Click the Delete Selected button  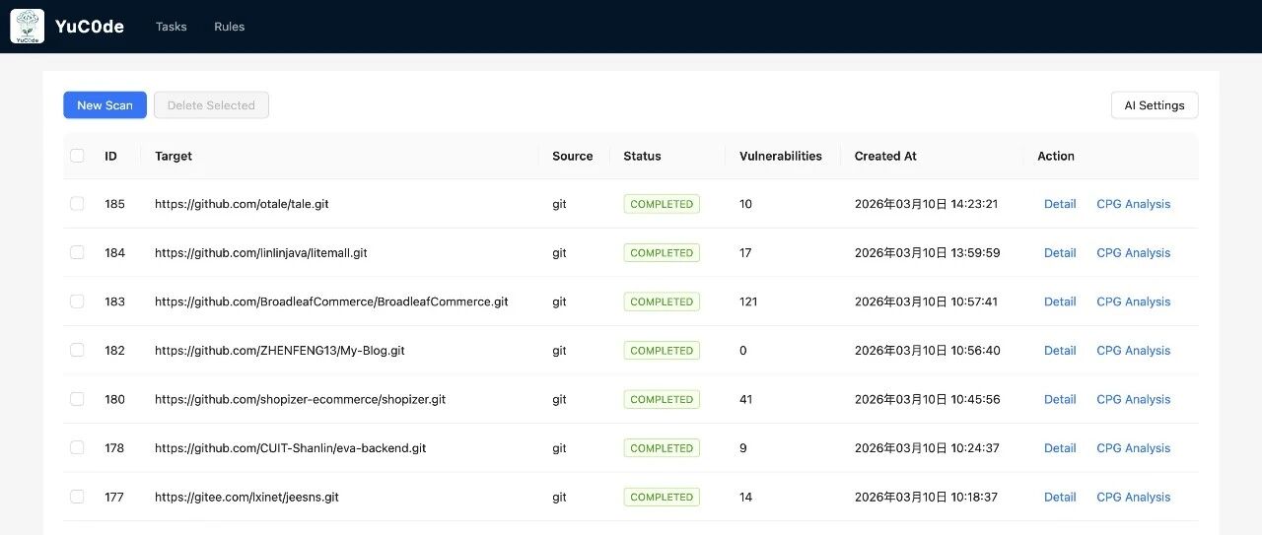[x=211, y=105]
